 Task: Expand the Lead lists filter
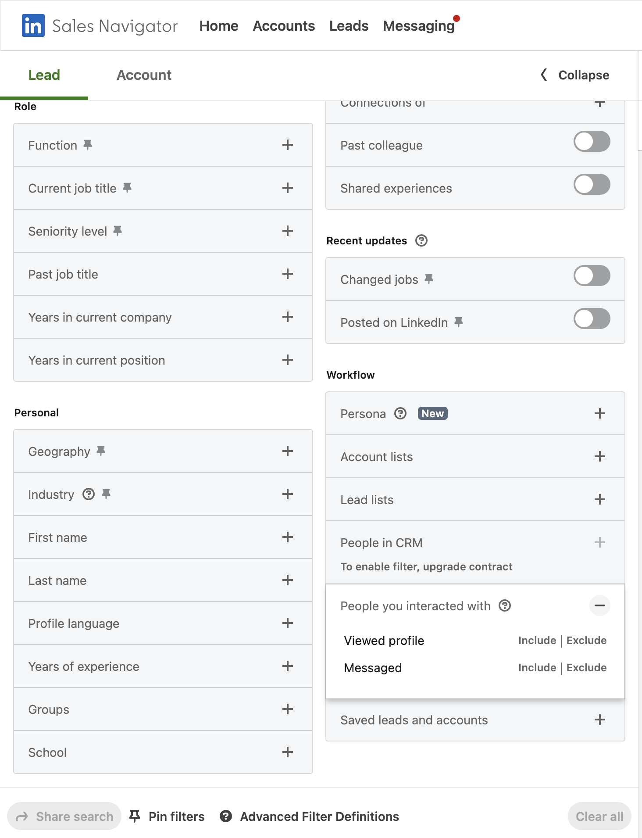tap(599, 499)
